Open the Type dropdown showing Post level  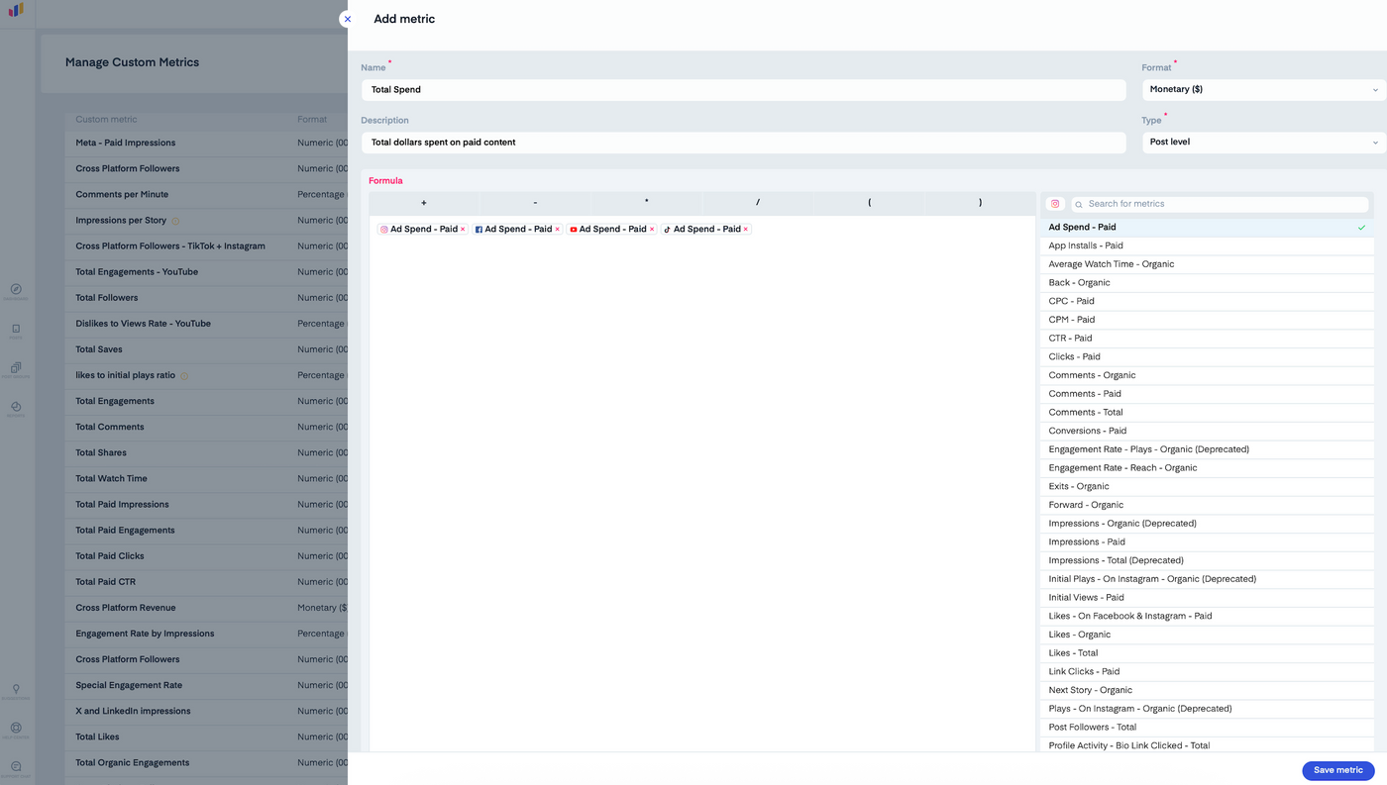[x=1264, y=143]
